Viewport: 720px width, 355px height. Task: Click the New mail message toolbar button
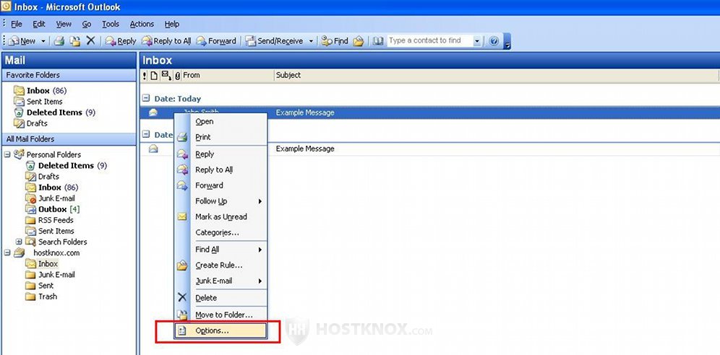pyautogui.click(x=23, y=41)
